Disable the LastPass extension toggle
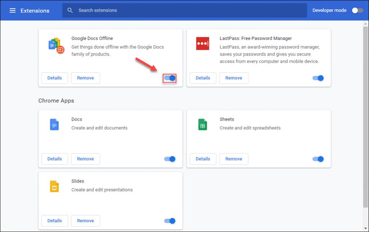This screenshot has width=369, height=232. click(x=318, y=78)
